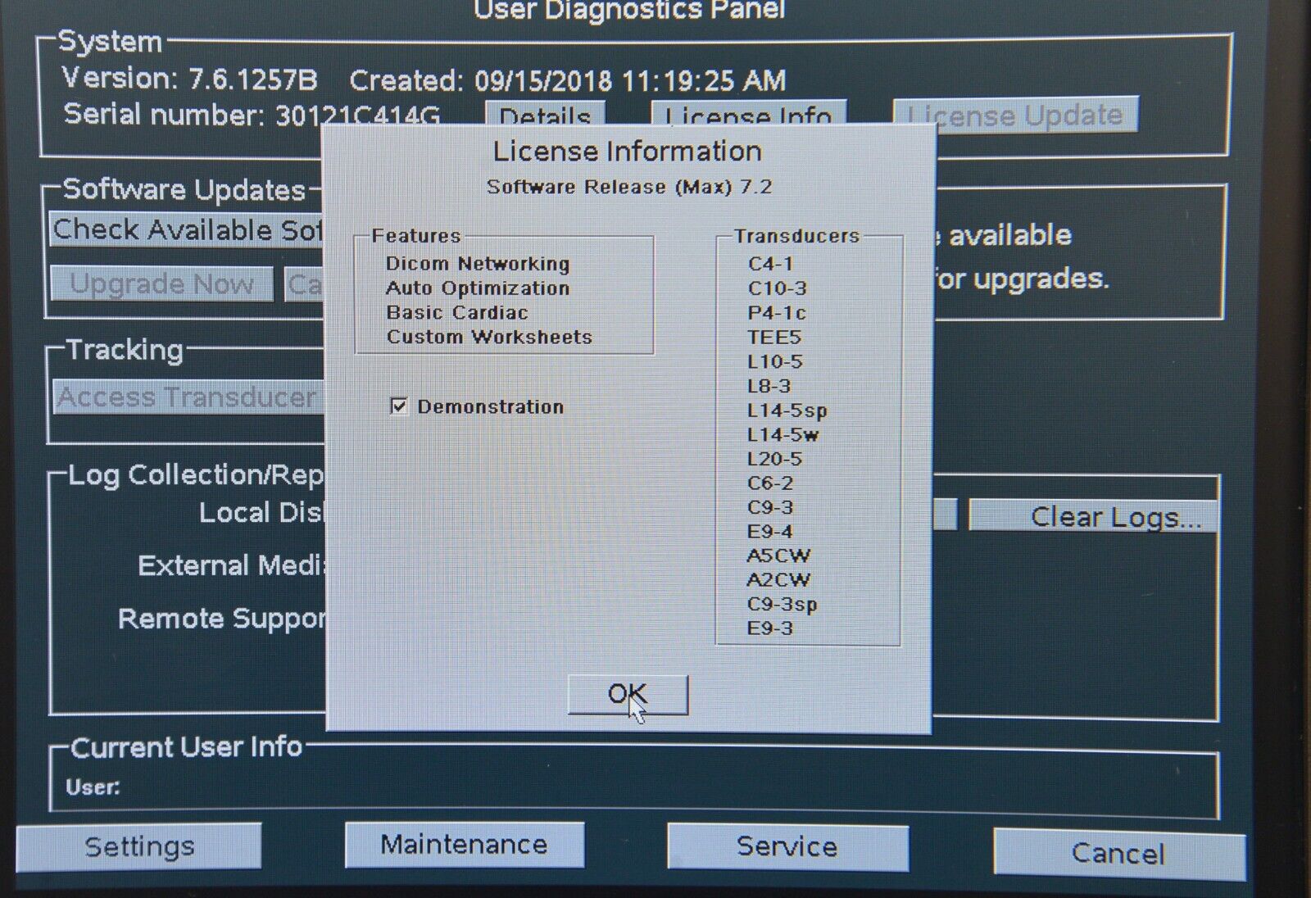Click the License Update button
Screen dimensions: 1311x898
(x=1015, y=116)
